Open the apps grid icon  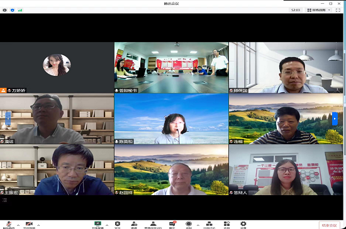tap(226, 225)
